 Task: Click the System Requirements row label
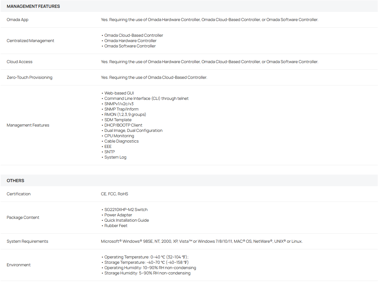[27, 241]
